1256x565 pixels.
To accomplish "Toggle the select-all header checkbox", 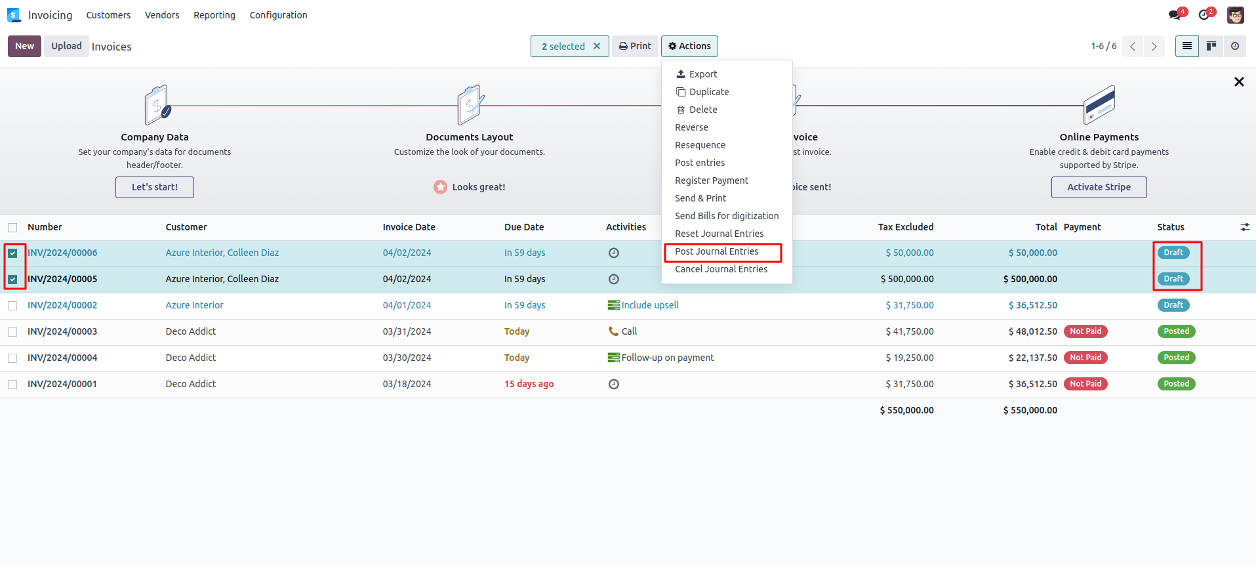I will click(12, 228).
